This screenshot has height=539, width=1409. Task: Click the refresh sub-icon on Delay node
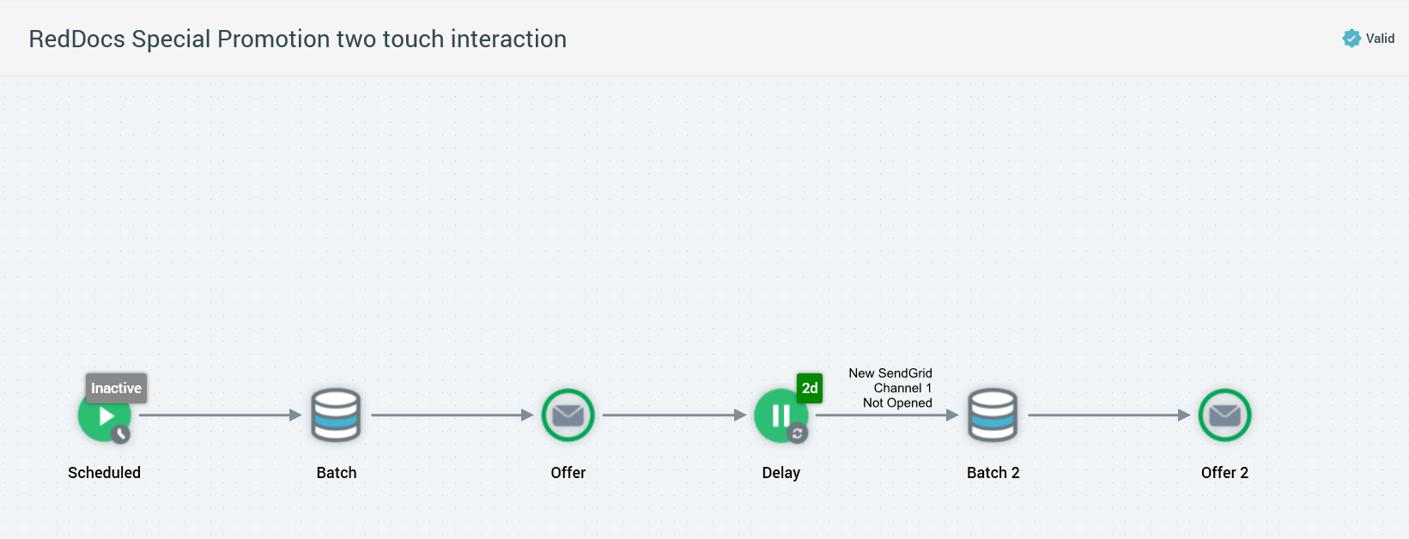point(799,435)
